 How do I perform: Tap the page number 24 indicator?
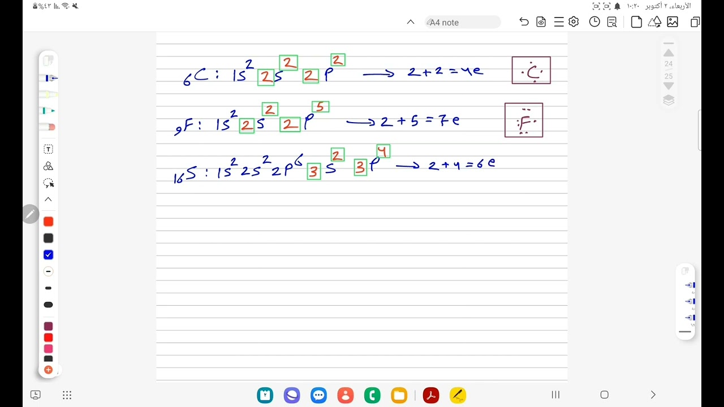(669, 64)
